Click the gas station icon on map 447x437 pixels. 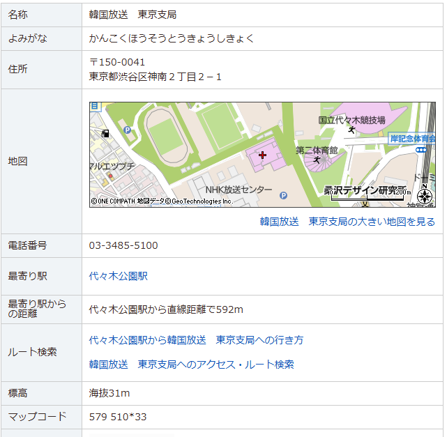105,133
